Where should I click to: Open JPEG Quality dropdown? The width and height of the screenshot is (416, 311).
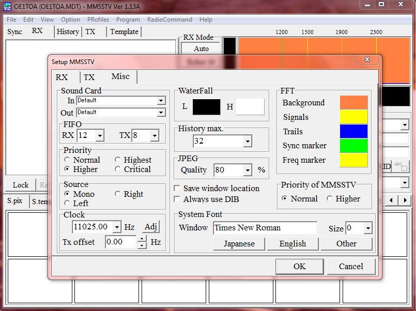(247, 170)
